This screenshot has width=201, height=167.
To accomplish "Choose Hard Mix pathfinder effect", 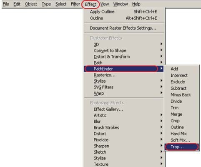I will coord(182,134).
